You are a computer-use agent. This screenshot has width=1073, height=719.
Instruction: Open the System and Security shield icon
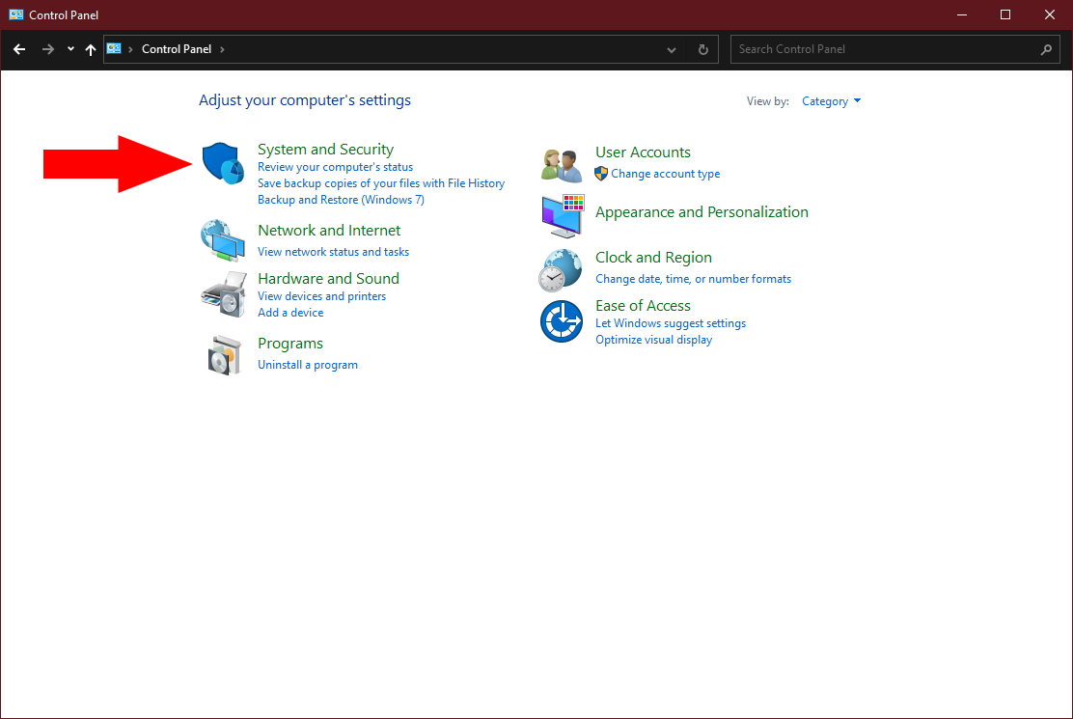pyautogui.click(x=223, y=163)
